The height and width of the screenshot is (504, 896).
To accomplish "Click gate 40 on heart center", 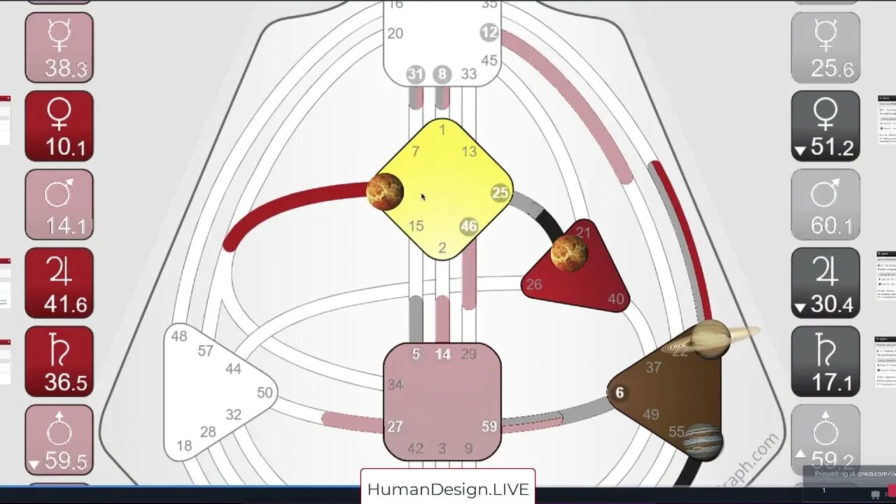I will tap(616, 300).
